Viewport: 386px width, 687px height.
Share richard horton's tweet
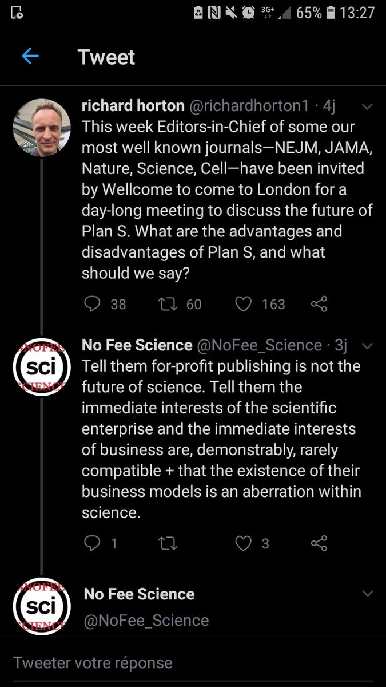(x=319, y=304)
